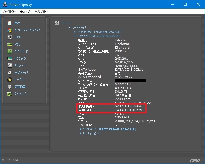Expand the パーティション 0 arrow
Screen dimensions: 205x164
(x=81, y=133)
